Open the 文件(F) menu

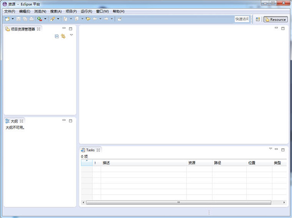[10, 11]
